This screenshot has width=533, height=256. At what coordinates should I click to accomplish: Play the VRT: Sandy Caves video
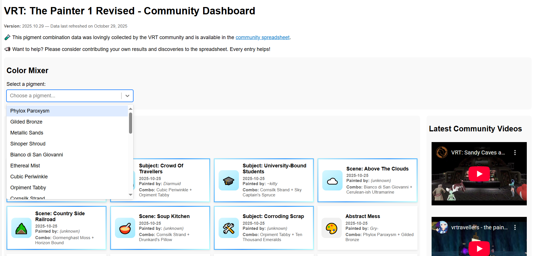click(x=479, y=174)
